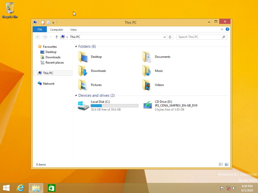Viewport: 258px width, 193px height.
Task: Click the This PC breadcrumb in address bar
Action: click(x=75, y=37)
